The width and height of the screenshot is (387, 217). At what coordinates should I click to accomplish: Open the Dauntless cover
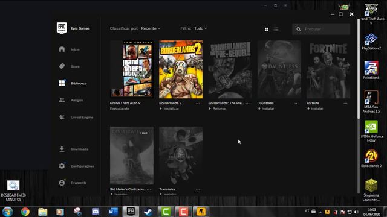click(279, 69)
